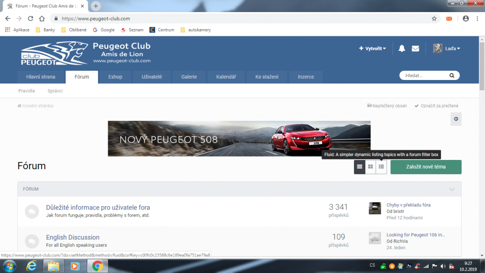Viewport: 485px width, 273px height.
Task: Open the Seznam bookmark
Action: pyautogui.click(x=132, y=30)
